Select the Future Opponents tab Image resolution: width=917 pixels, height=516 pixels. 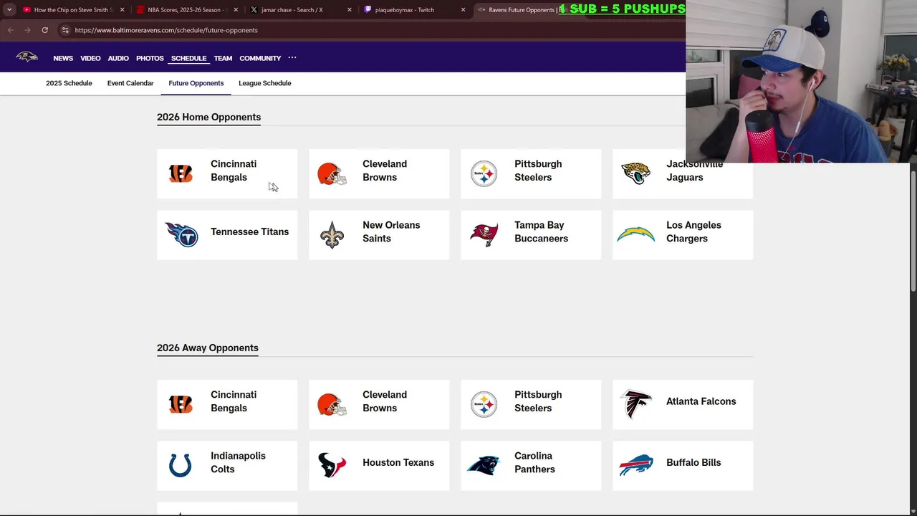tap(196, 83)
